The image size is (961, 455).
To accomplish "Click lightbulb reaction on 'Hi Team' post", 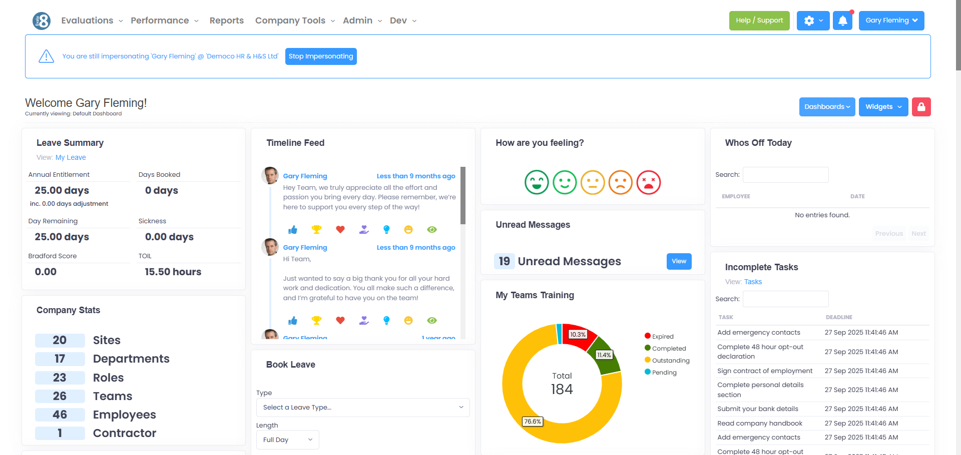I will 386,321.
